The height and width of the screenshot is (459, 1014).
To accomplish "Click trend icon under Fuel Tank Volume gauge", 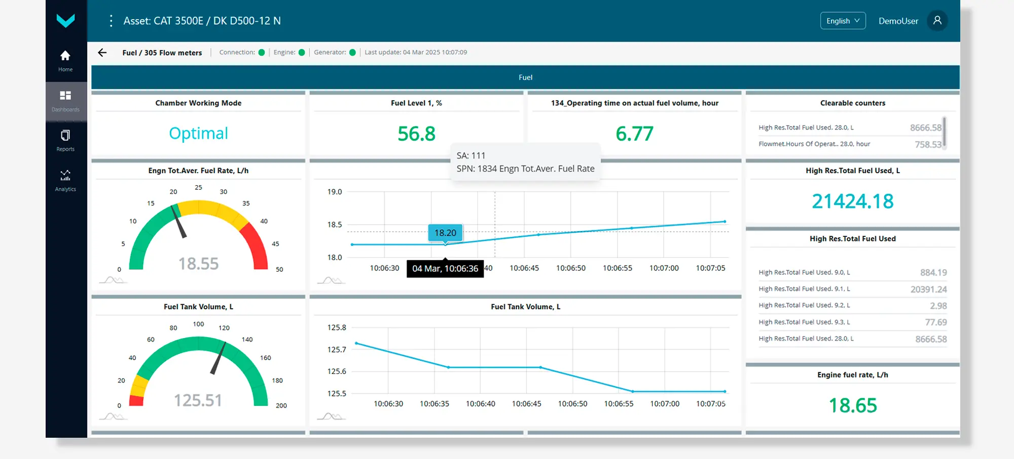I will coord(113,416).
